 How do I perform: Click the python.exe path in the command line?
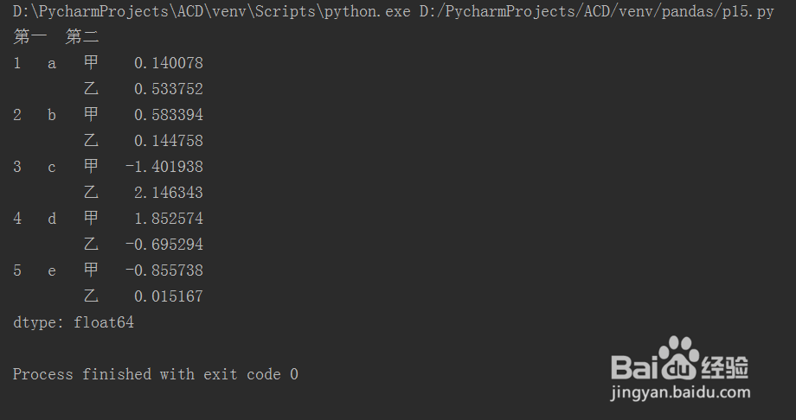click(212, 11)
